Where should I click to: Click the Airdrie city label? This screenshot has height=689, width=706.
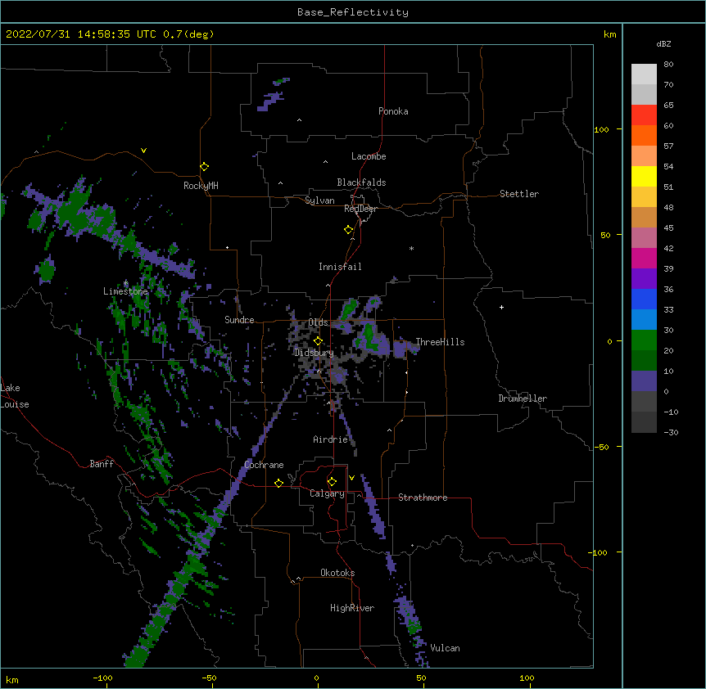tap(330, 439)
